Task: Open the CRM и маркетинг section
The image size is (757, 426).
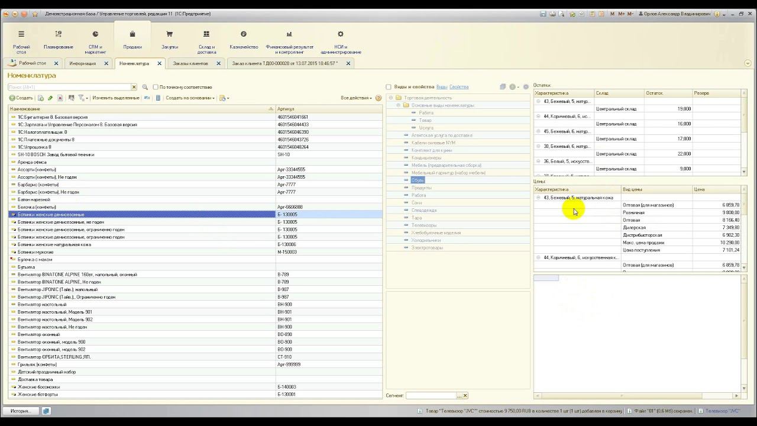Action: 95,39
